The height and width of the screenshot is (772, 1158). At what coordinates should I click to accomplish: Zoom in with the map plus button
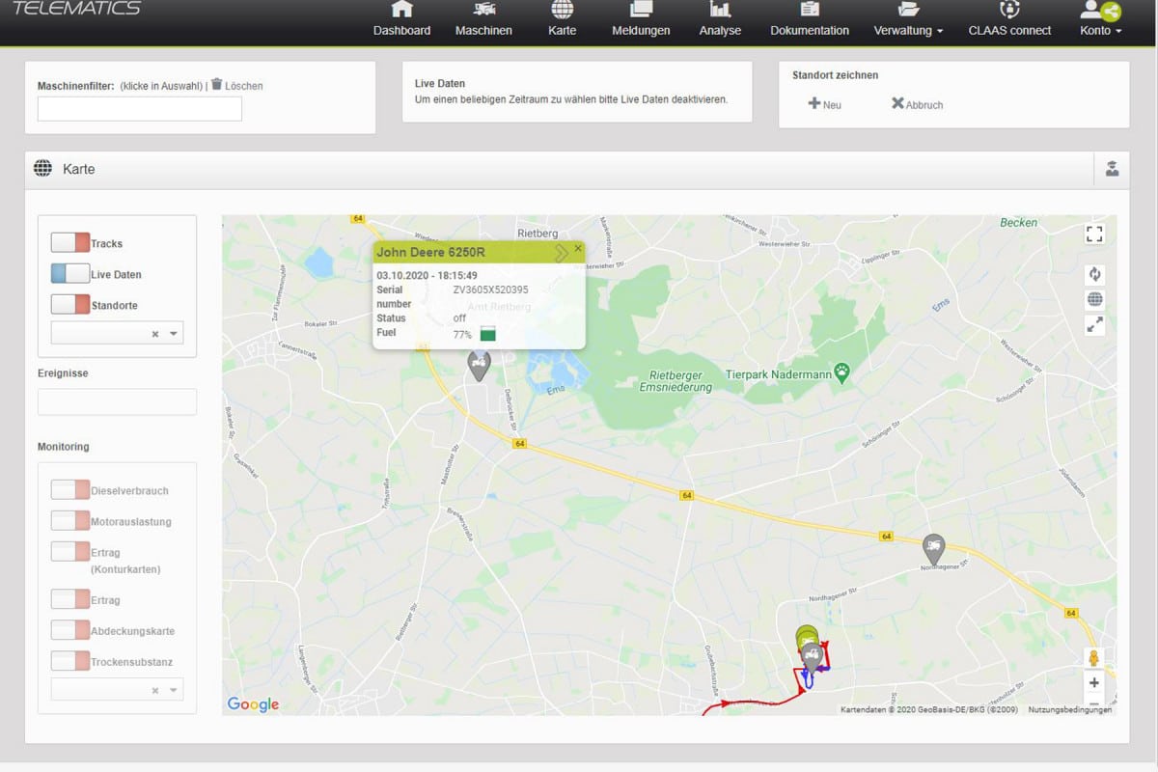[1093, 683]
